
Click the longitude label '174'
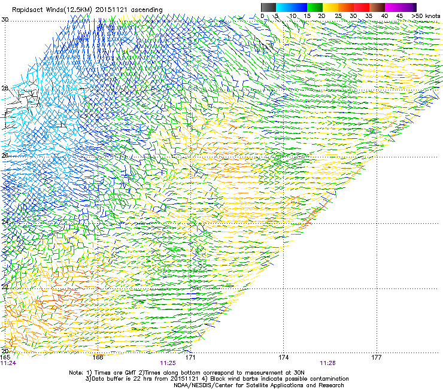(283, 357)
